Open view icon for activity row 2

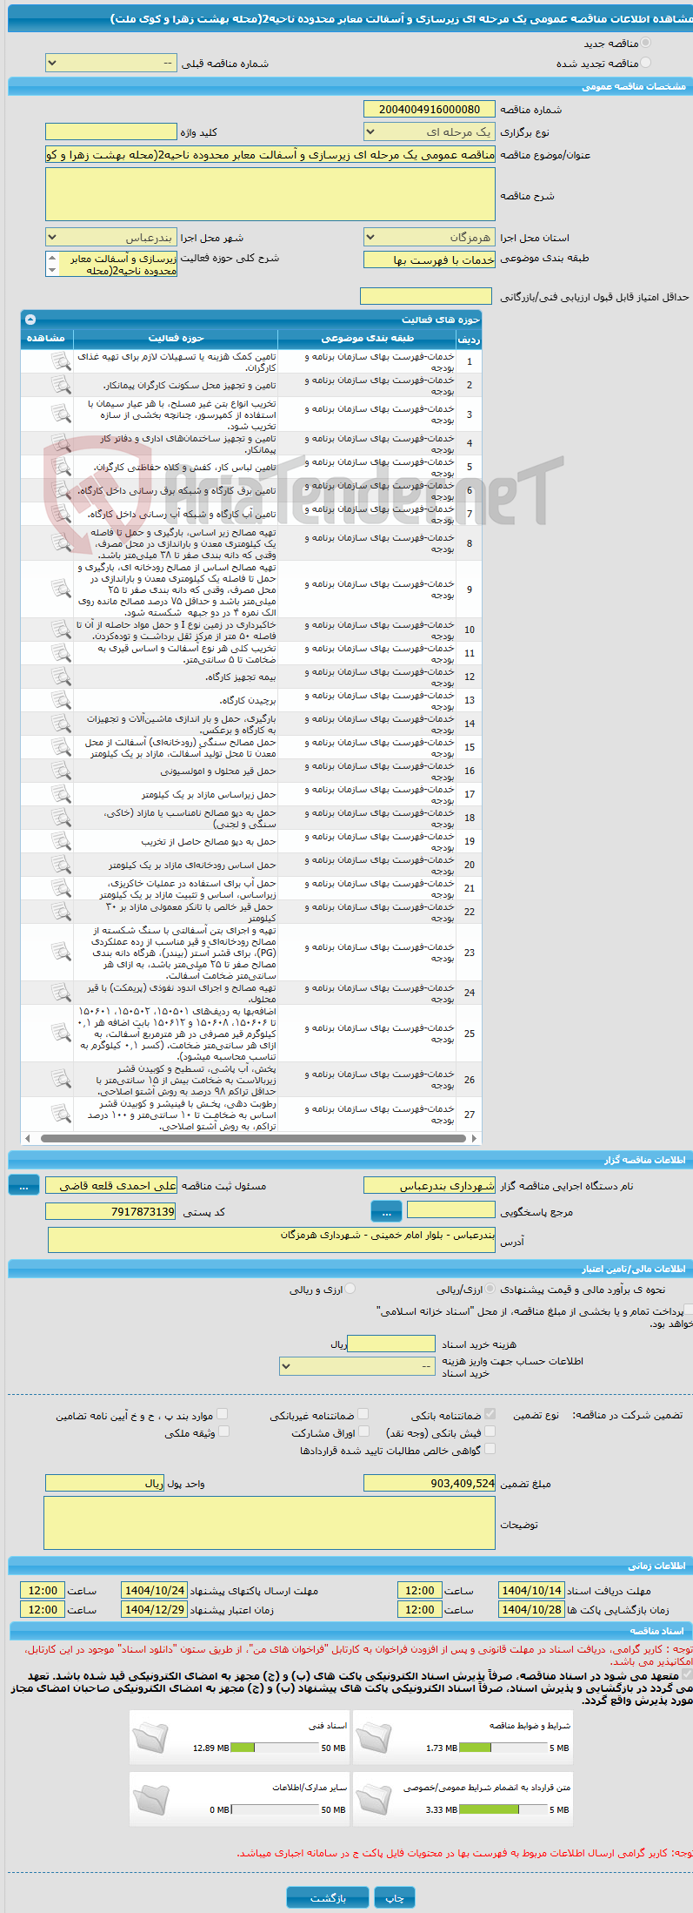pos(61,385)
